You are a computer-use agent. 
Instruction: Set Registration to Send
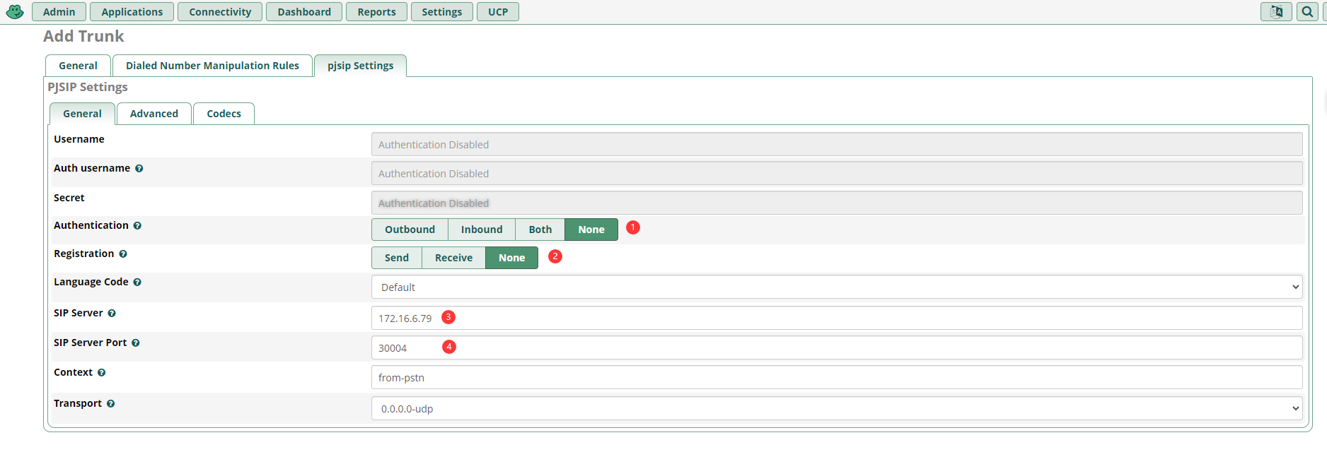point(397,258)
